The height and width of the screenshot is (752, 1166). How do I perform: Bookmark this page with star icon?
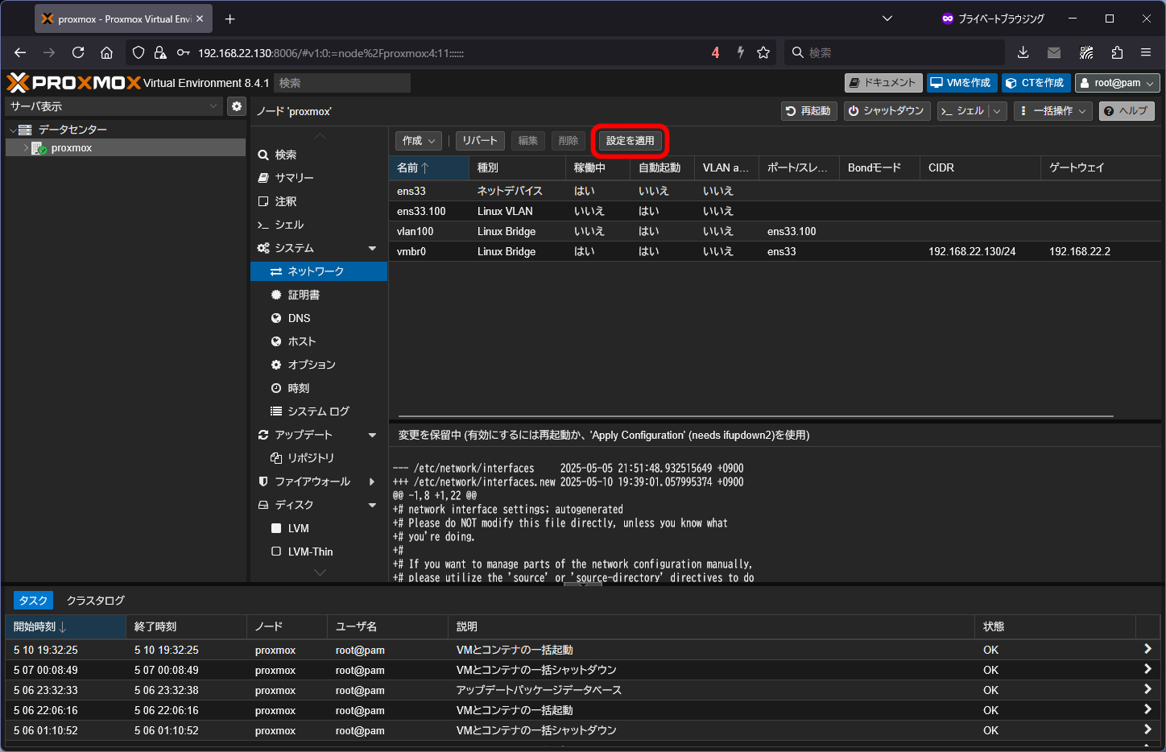click(763, 52)
